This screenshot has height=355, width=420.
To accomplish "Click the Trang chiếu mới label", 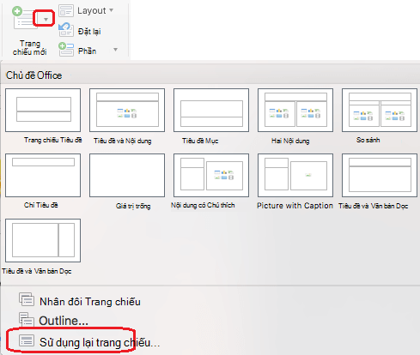I will tap(30, 48).
